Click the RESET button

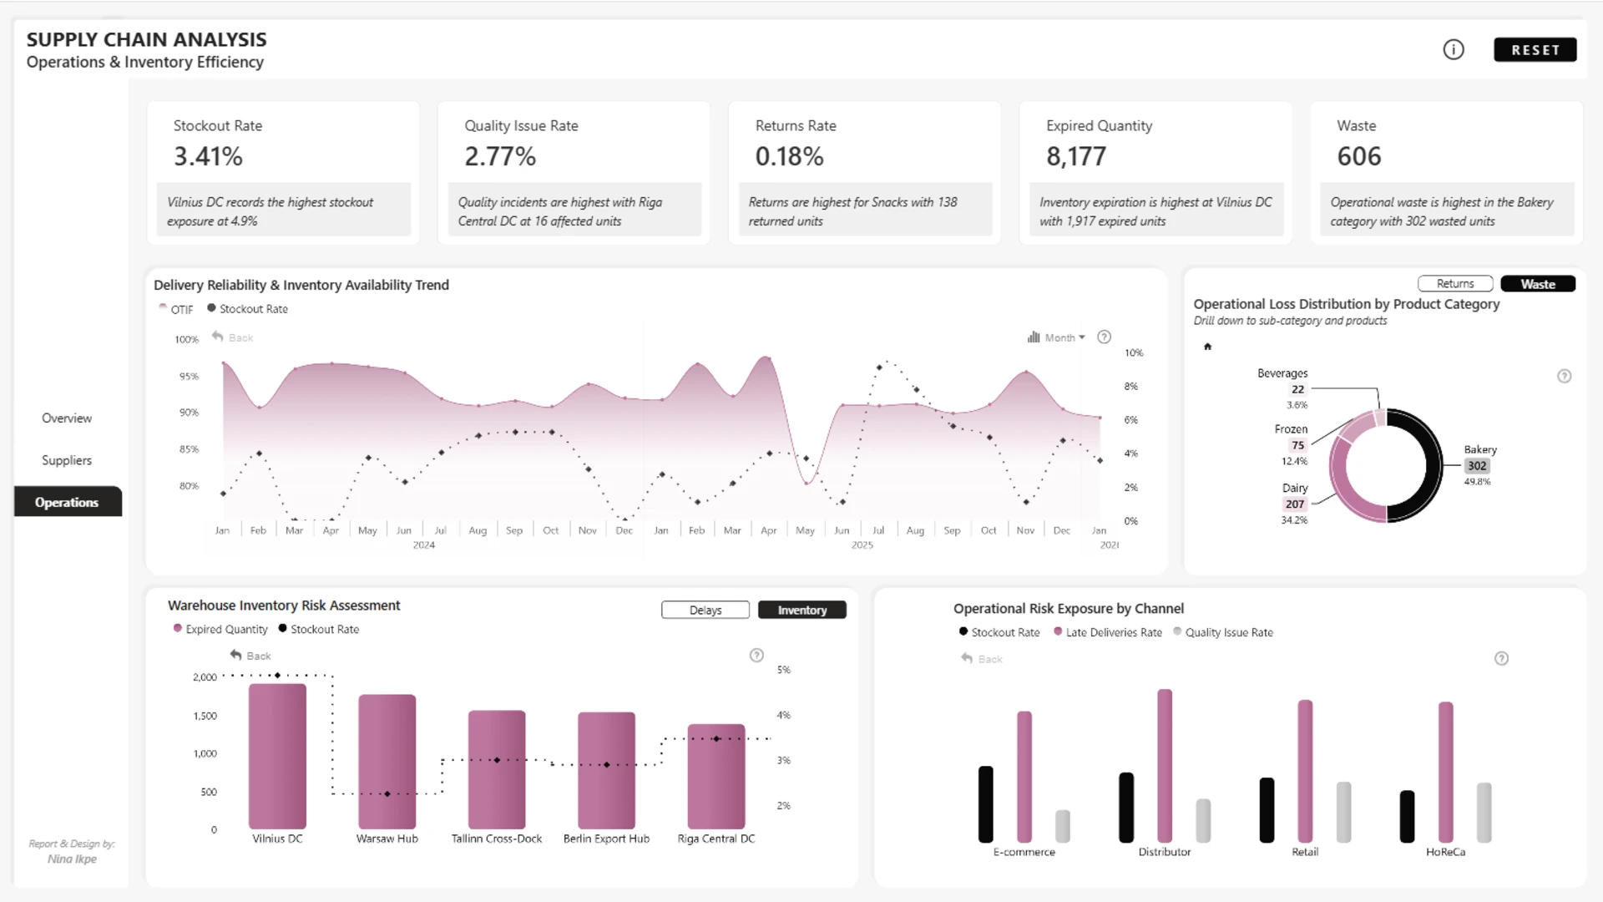1535,50
